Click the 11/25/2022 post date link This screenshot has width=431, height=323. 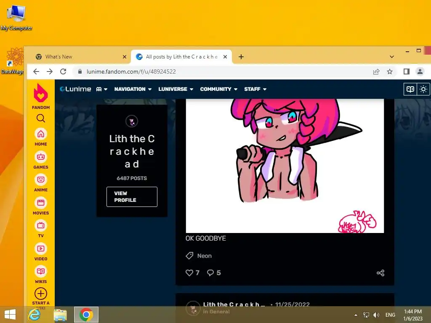click(x=293, y=304)
